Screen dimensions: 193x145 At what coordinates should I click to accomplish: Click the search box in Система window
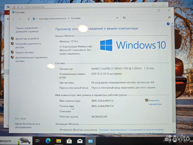pos(150,18)
